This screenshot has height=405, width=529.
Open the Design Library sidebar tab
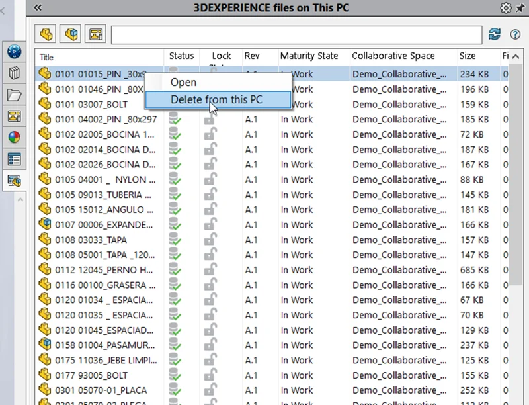click(x=14, y=73)
